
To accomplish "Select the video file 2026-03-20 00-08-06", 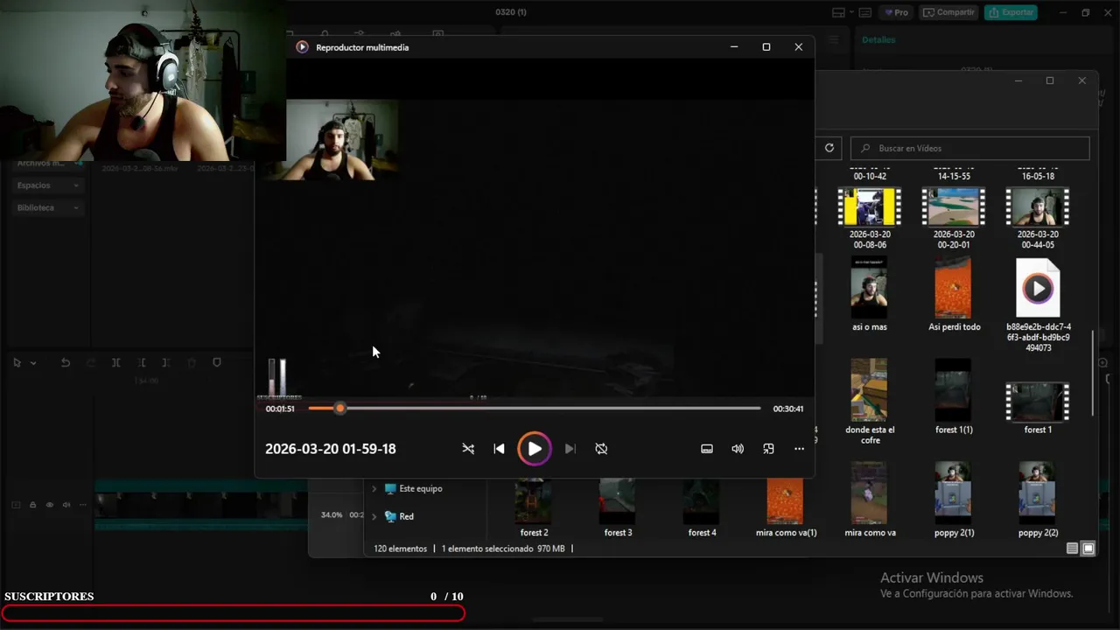I will (870, 219).
